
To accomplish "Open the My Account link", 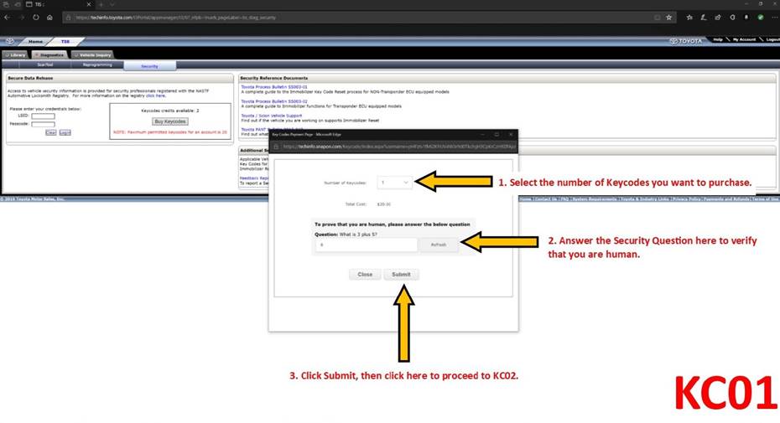I will pyautogui.click(x=744, y=39).
